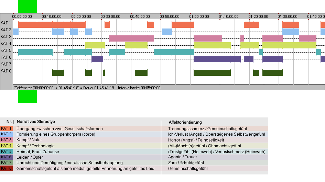Viewport: 325px width, 182px height.
Task: Click the orange KAT 1 legend swatch
Action: (7, 128)
